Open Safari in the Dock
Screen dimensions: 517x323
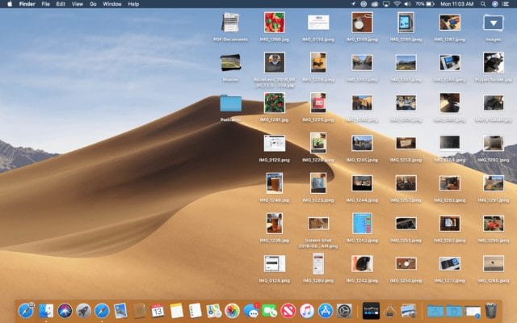click(102, 310)
